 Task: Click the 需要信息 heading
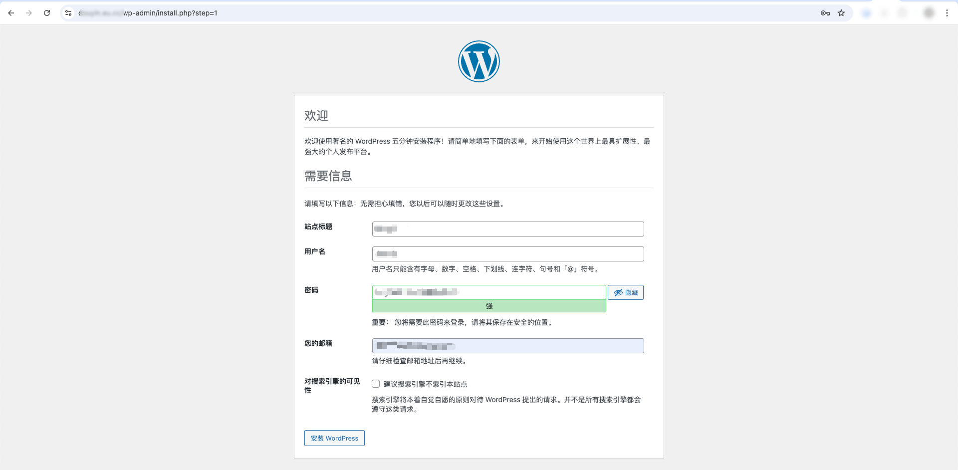328,176
